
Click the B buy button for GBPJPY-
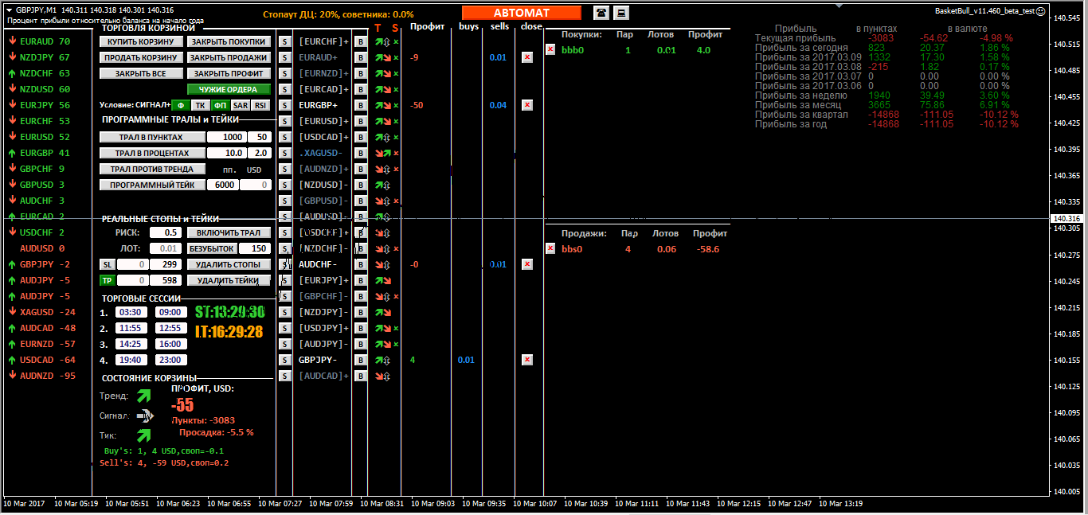tap(360, 360)
